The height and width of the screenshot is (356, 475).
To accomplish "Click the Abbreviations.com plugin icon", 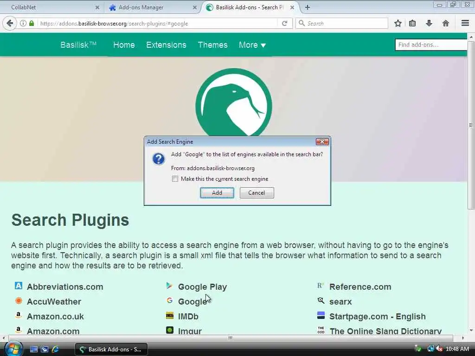I will (x=19, y=286).
